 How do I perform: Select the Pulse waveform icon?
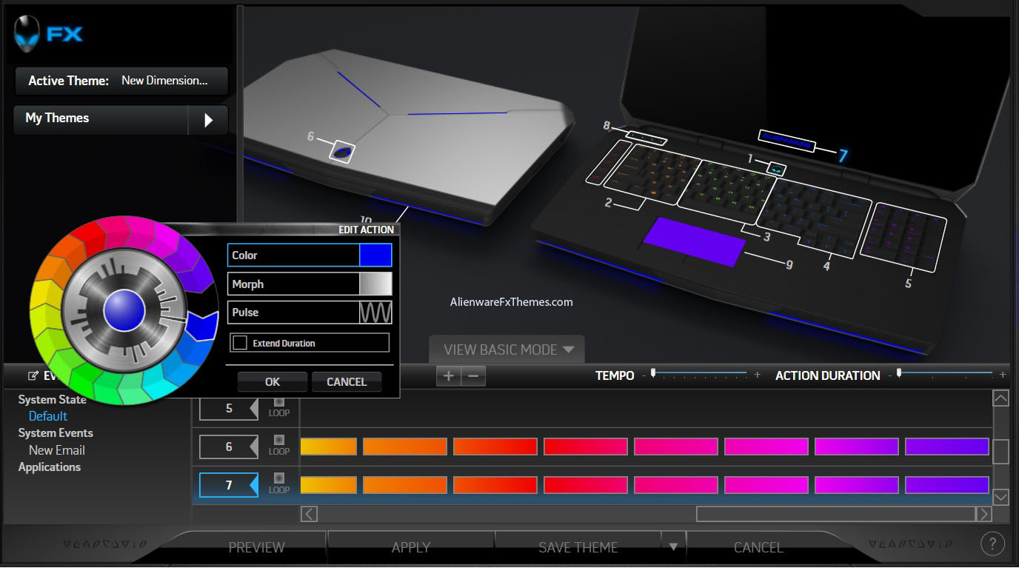(375, 313)
